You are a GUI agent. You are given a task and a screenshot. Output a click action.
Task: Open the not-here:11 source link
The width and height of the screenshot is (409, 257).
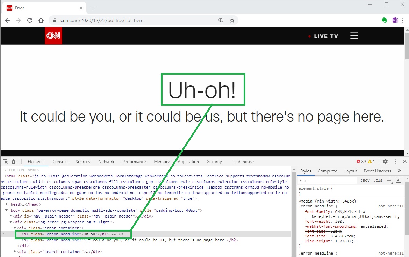click(x=391, y=206)
